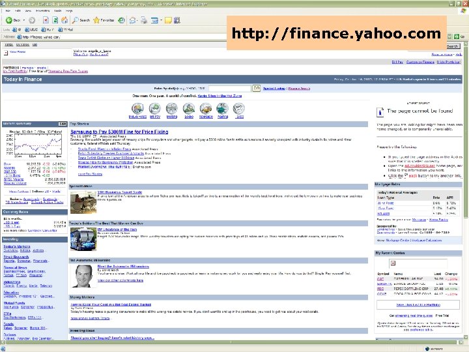Click the Finance Search link
This screenshot has width=469, height=352.
point(299,89)
